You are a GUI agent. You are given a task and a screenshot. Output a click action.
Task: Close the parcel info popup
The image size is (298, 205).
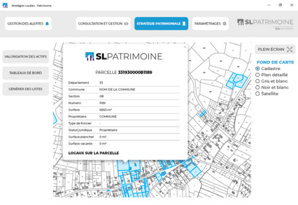[185, 47]
